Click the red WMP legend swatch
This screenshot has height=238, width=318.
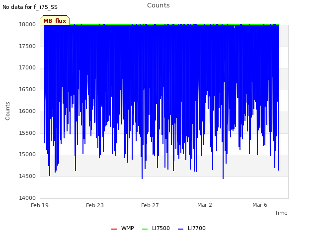[114, 229]
